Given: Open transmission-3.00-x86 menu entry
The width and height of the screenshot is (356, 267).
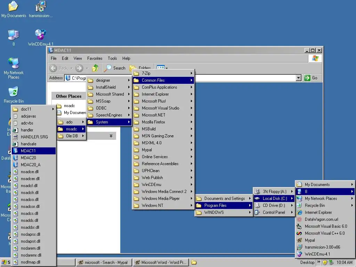Looking at the screenshot, I should [325, 247].
